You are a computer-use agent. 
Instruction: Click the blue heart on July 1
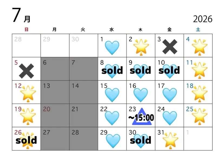tap(112, 48)
